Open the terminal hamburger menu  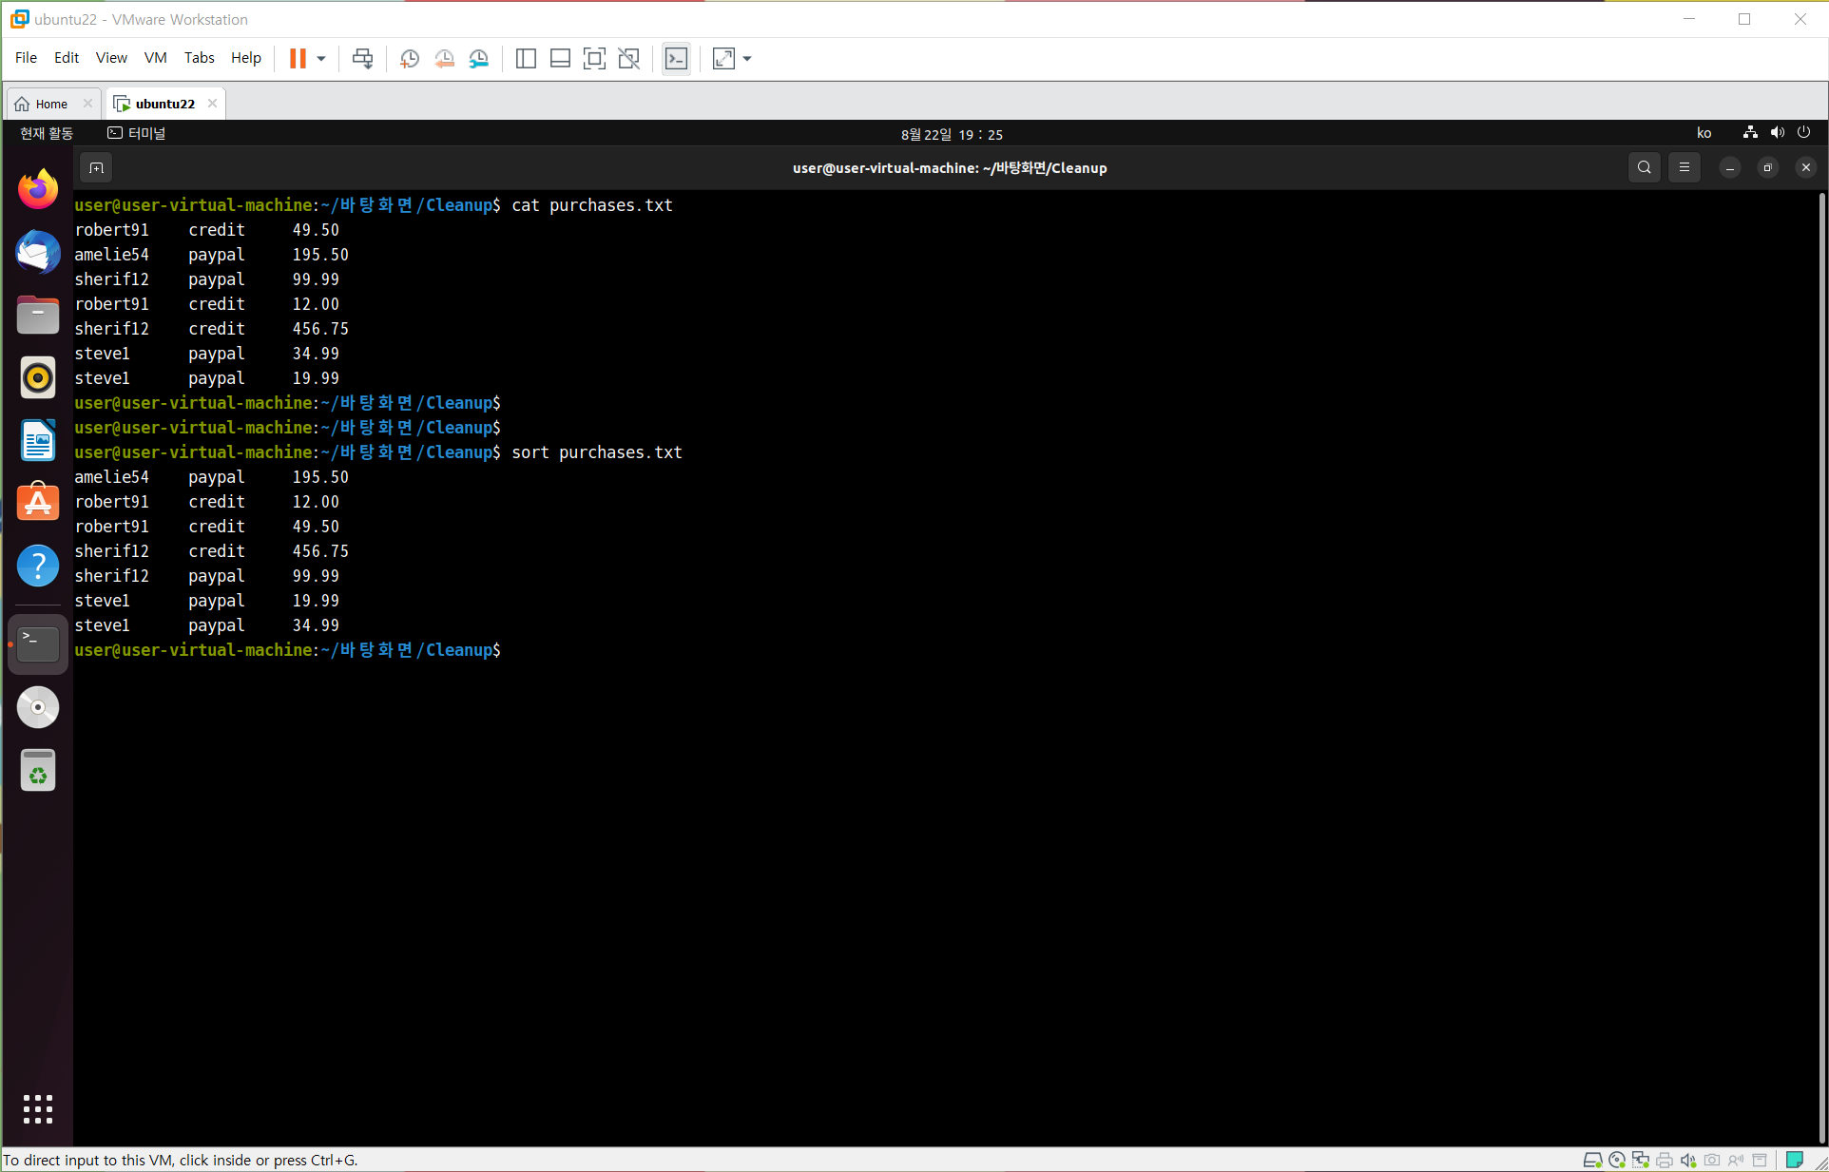[1684, 168]
